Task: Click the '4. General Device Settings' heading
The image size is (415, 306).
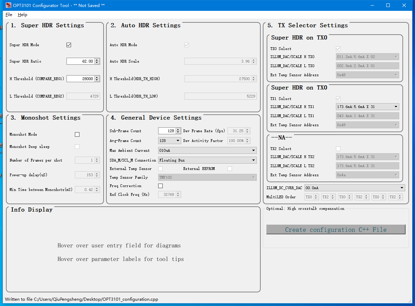Action: point(156,118)
